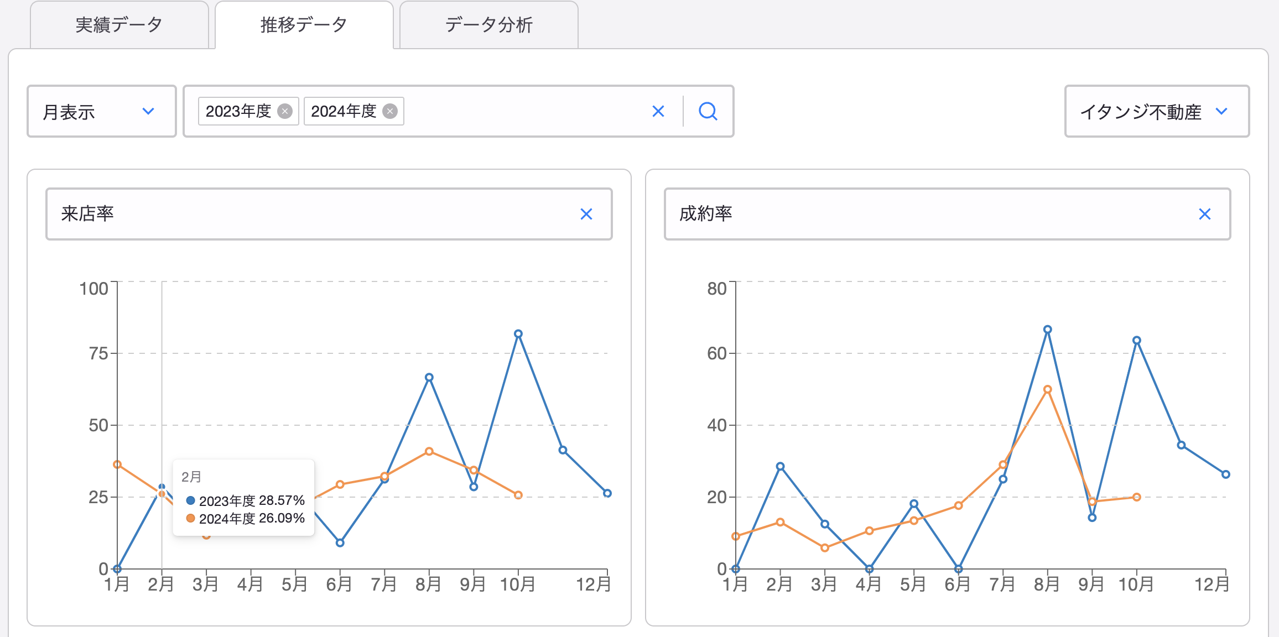Image resolution: width=1279 pixels, height=637 pixels.
Task: Click the 8月 blue peak in 成約率 chart
Action: (x=1048, y=330)
